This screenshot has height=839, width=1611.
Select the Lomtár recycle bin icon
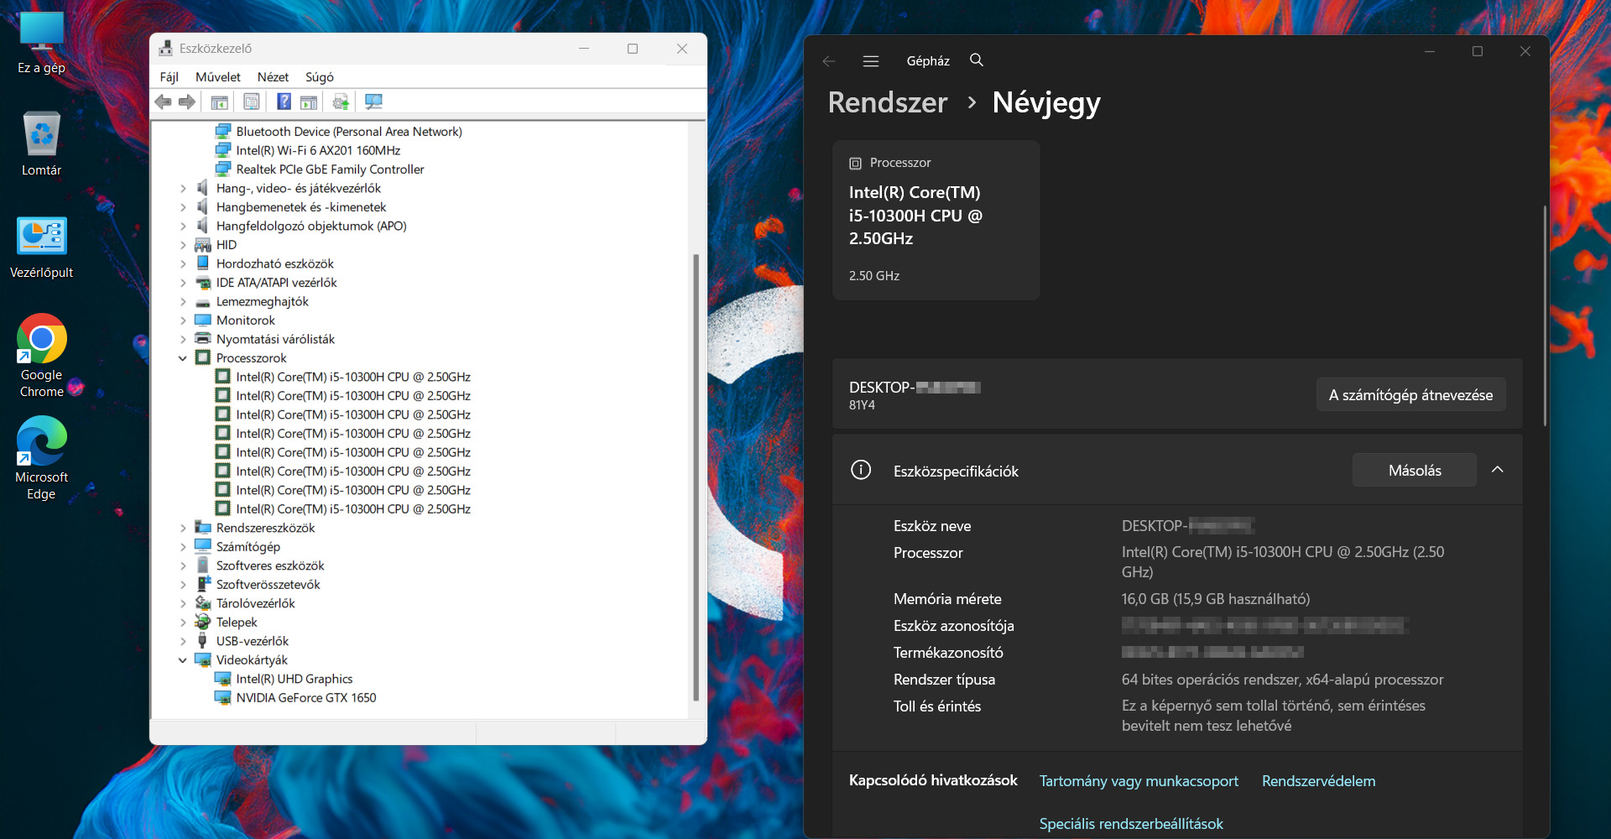[x=41, y=144]
